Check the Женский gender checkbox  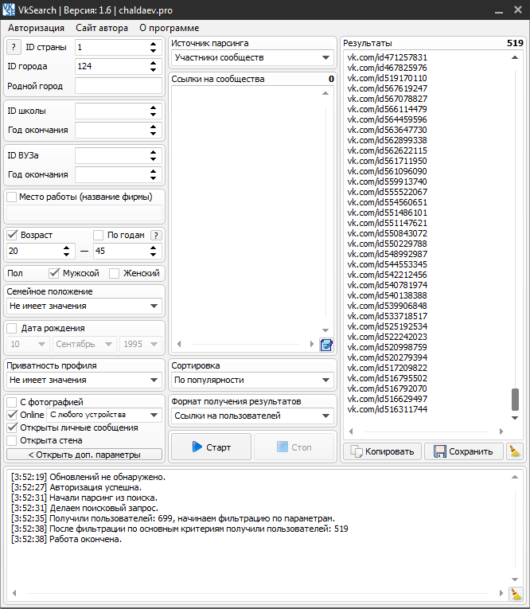pyautogui.click(x=114, y=273)
